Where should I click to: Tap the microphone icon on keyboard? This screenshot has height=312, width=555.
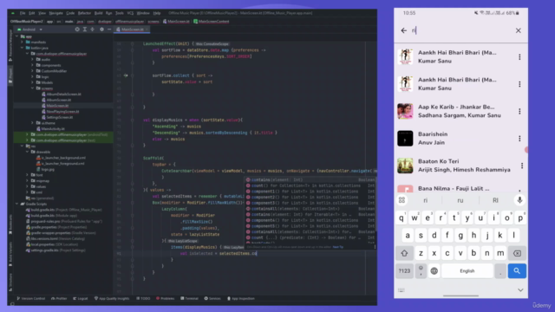[519, 200]
